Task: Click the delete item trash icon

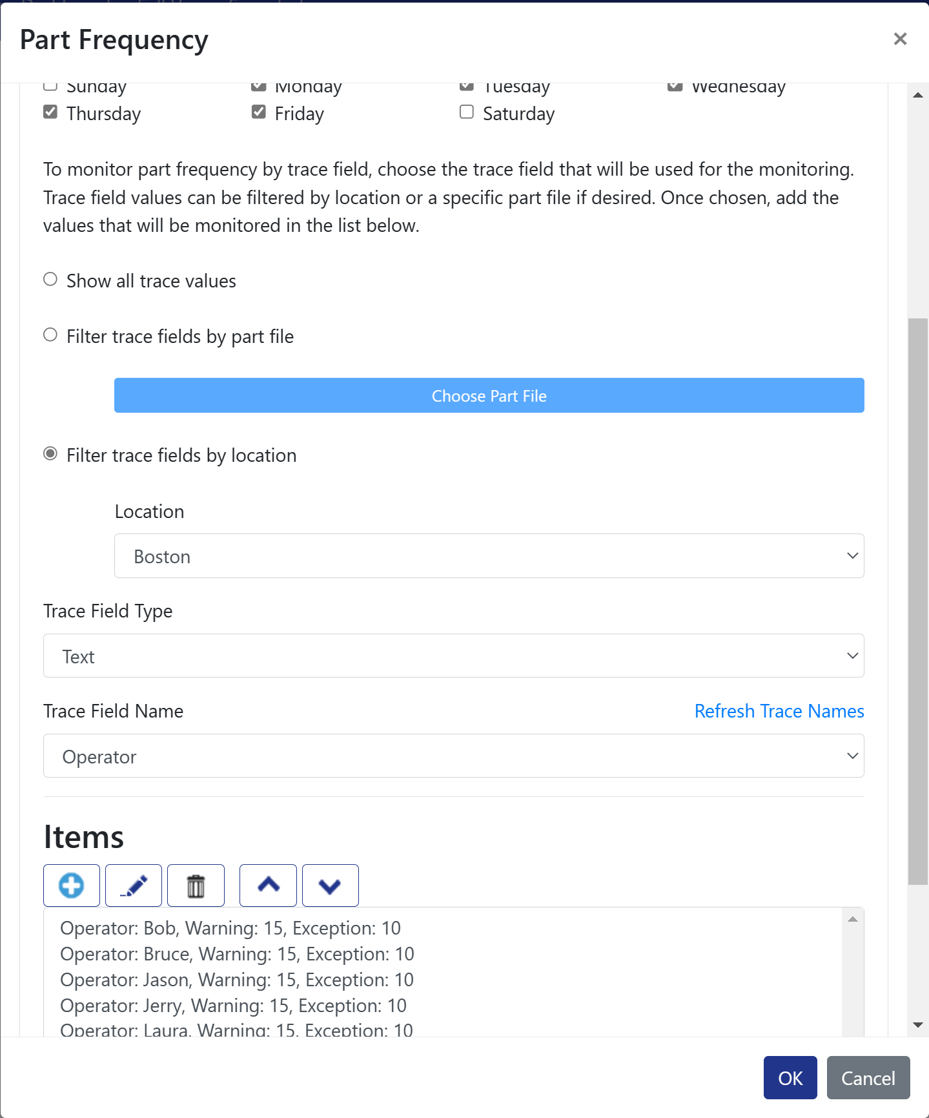Action: (196, 885)
